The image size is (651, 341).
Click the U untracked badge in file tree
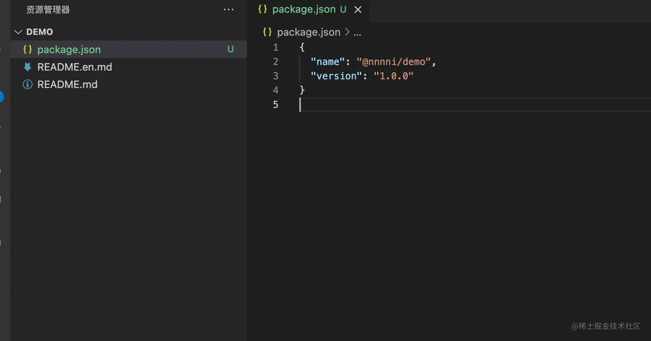pos(230,49)
